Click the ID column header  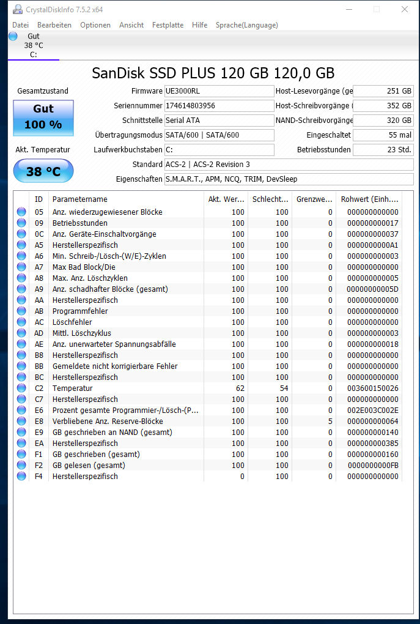(39, 199)
